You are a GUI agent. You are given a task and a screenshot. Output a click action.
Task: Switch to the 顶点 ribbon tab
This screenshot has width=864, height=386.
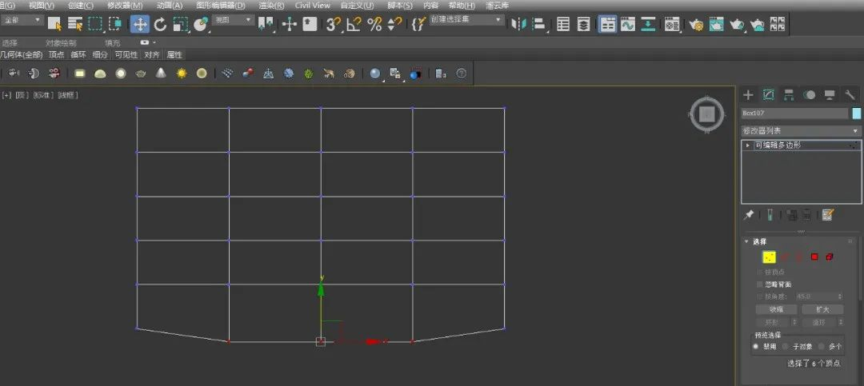56,54
